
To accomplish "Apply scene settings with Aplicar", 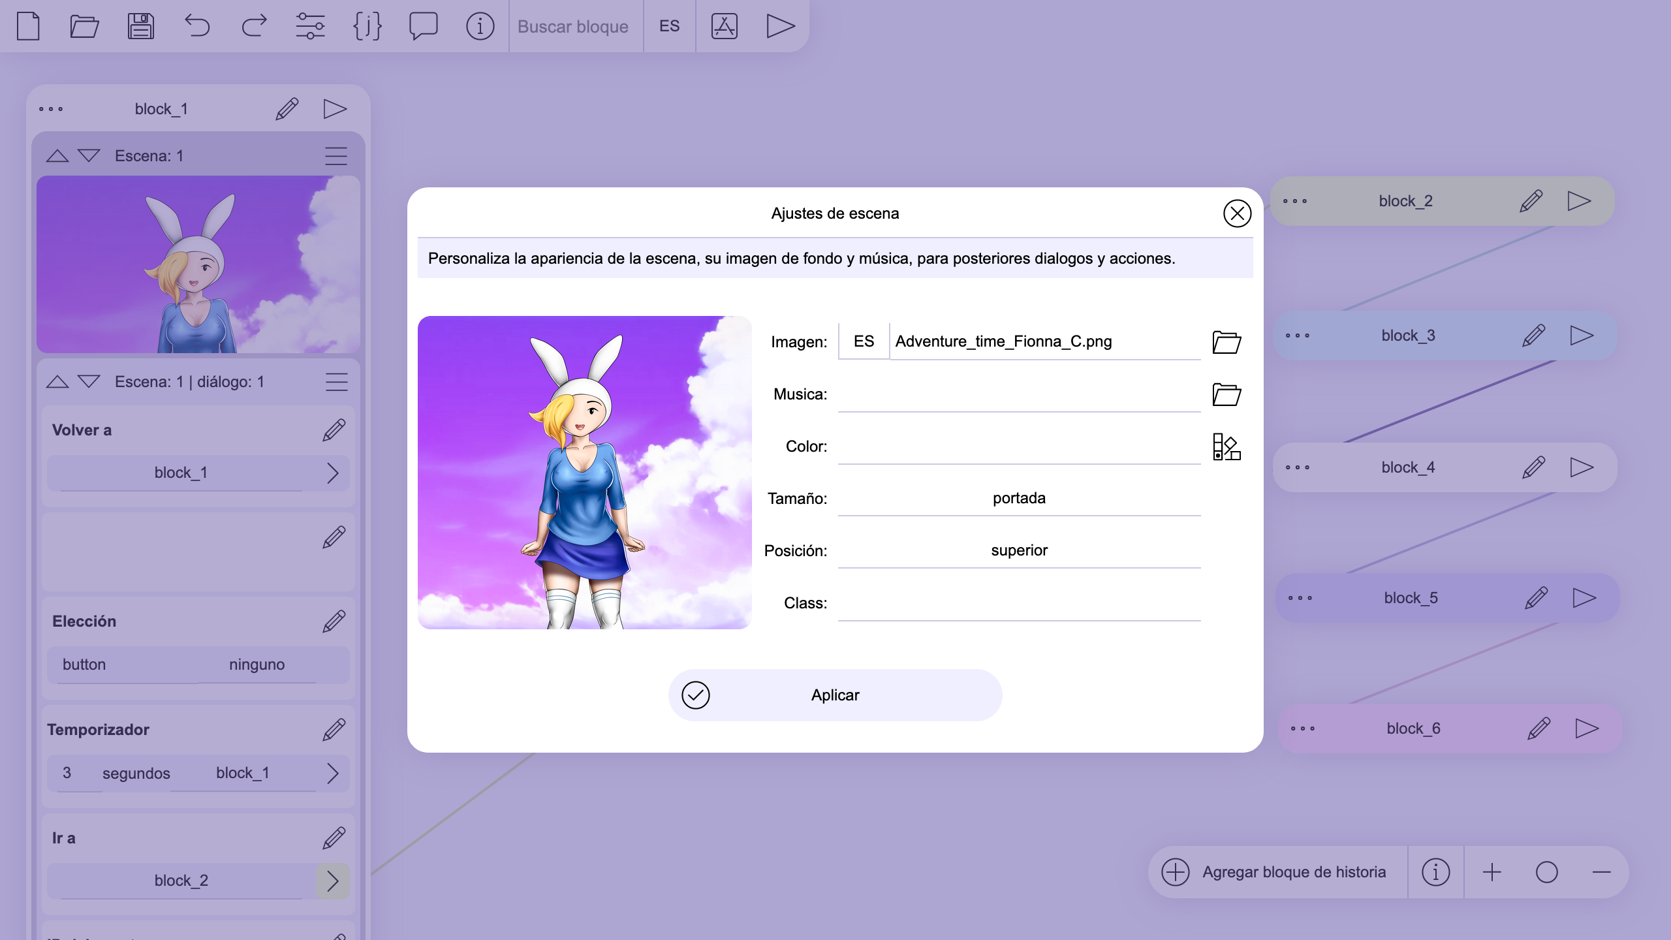I will [x=835, y=695].
